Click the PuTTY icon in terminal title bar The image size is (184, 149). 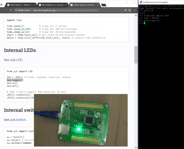(x=141, y=2)
